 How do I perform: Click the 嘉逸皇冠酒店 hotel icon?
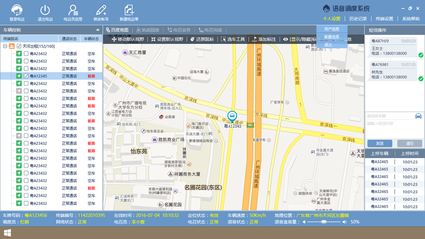325,71
